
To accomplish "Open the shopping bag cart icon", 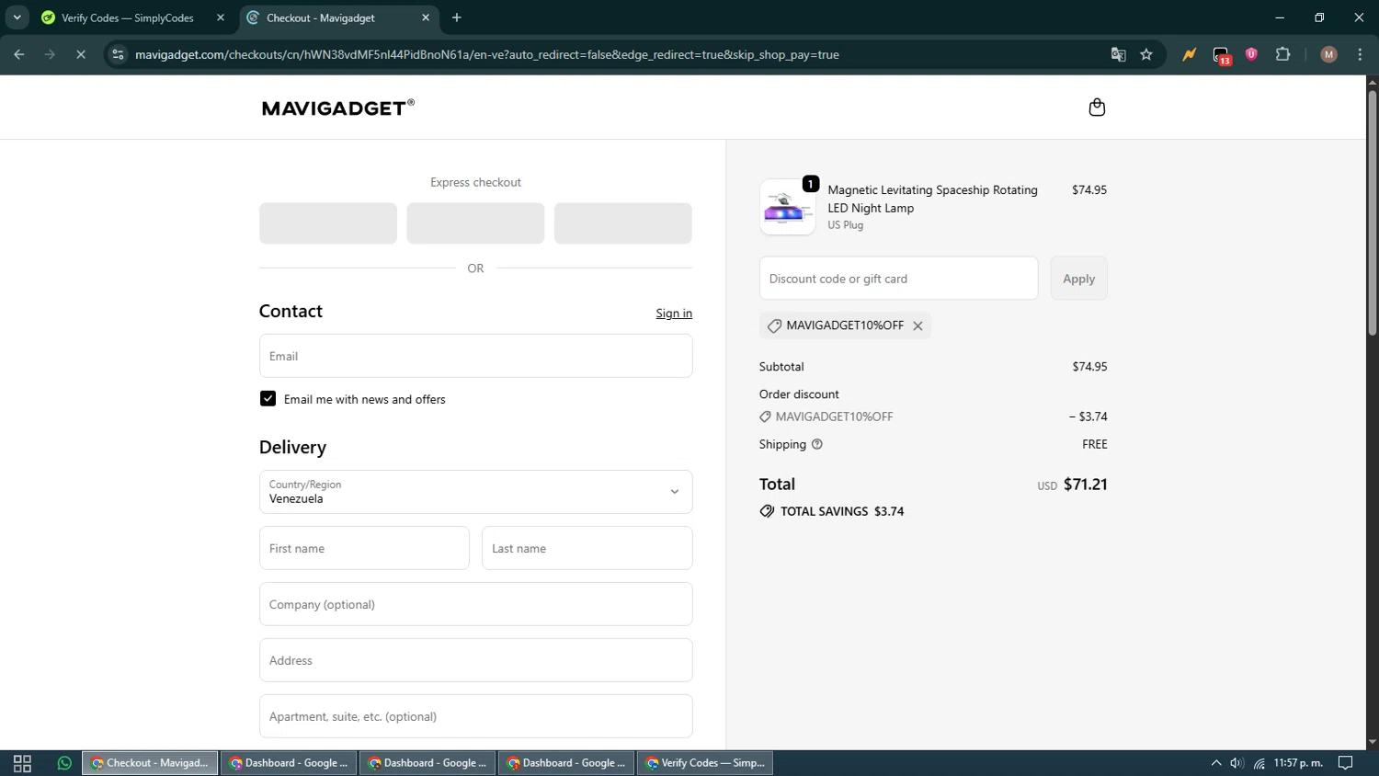I will [1097, 108].
